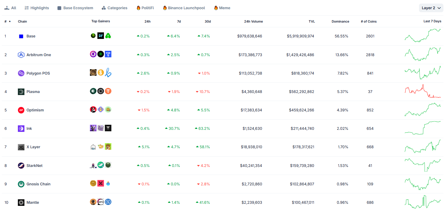Open first top gainer coin in Base row
The image size is (447, 210).
(x=93, y=36)
